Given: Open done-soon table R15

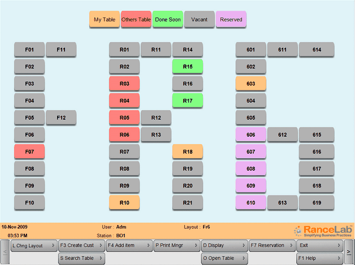Looking at the screenshot, I should point(188,67).
